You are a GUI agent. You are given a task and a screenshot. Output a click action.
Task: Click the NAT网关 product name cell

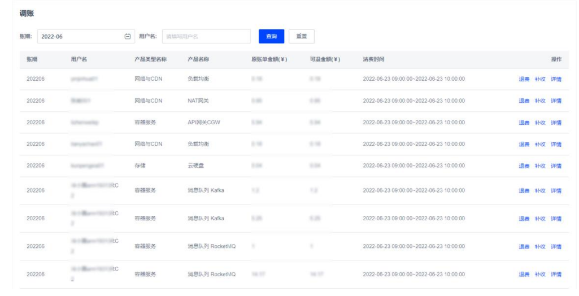pos(198,101)
